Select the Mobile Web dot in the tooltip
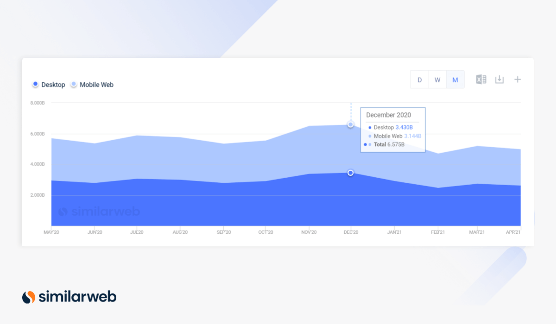556x324 pixels. (369, 136)
